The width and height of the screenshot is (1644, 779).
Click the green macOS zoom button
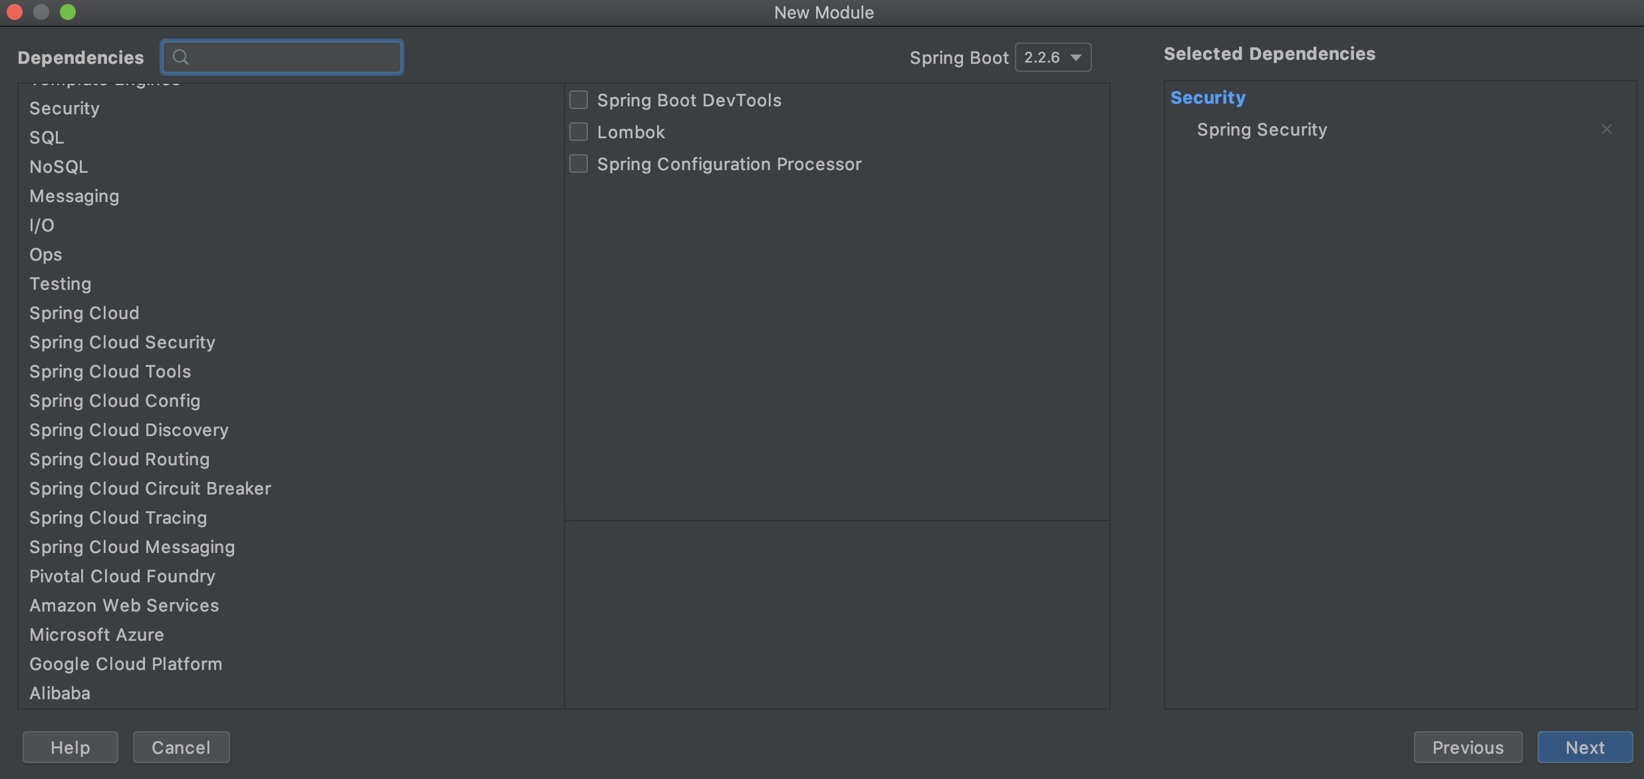(68, 12)
